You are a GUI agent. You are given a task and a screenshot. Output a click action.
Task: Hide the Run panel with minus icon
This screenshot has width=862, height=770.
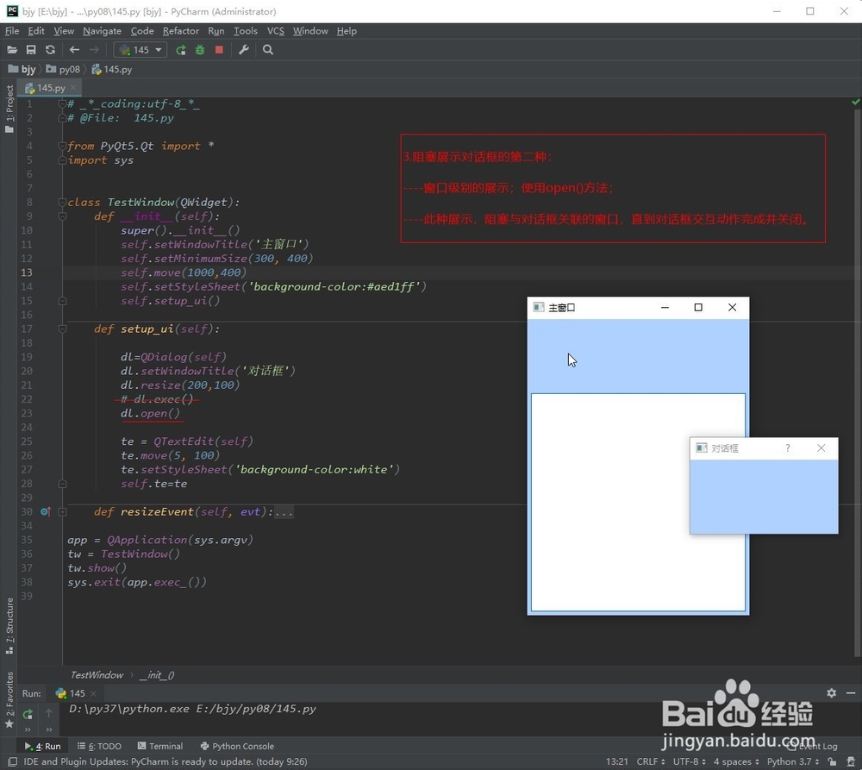[851, 693]
